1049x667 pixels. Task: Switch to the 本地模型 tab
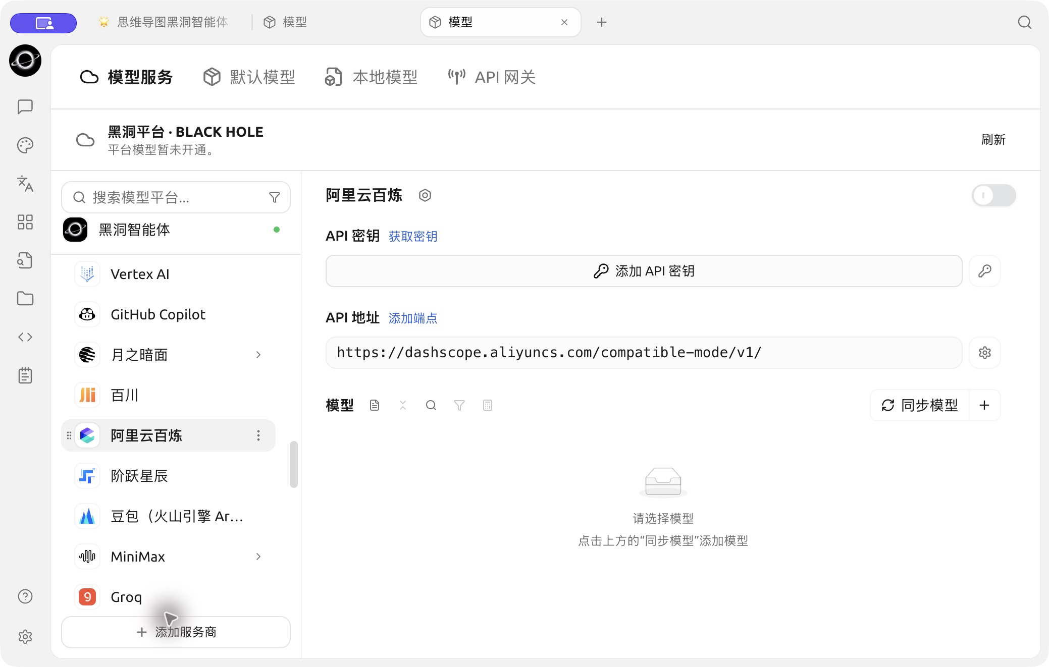click(372, 77)
